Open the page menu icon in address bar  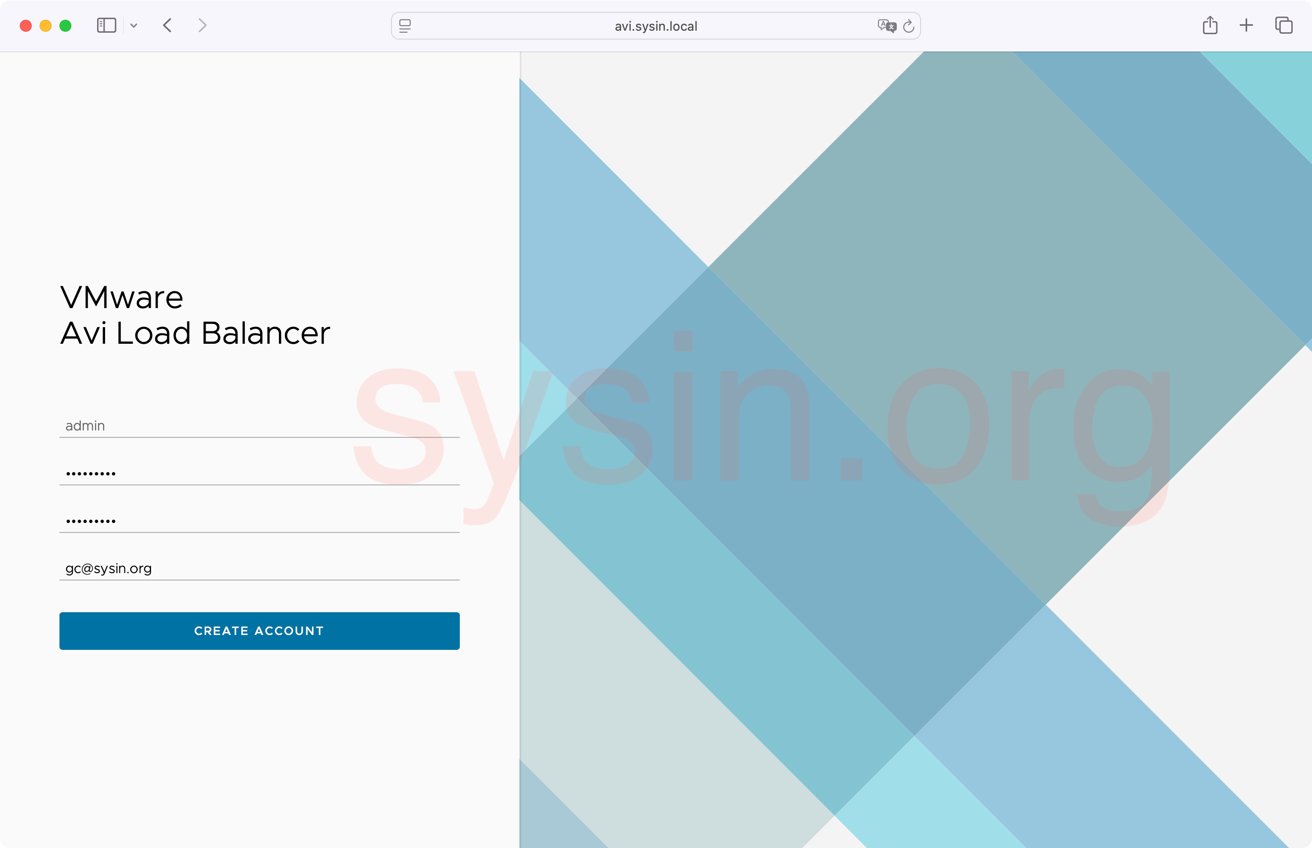405,26
